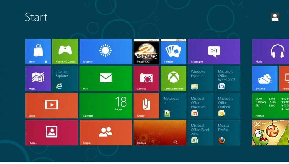Screen dimensions: 289x164
Task: Open the SkyDrive tile
Action: pyautogui.click(x=265, y=78)
